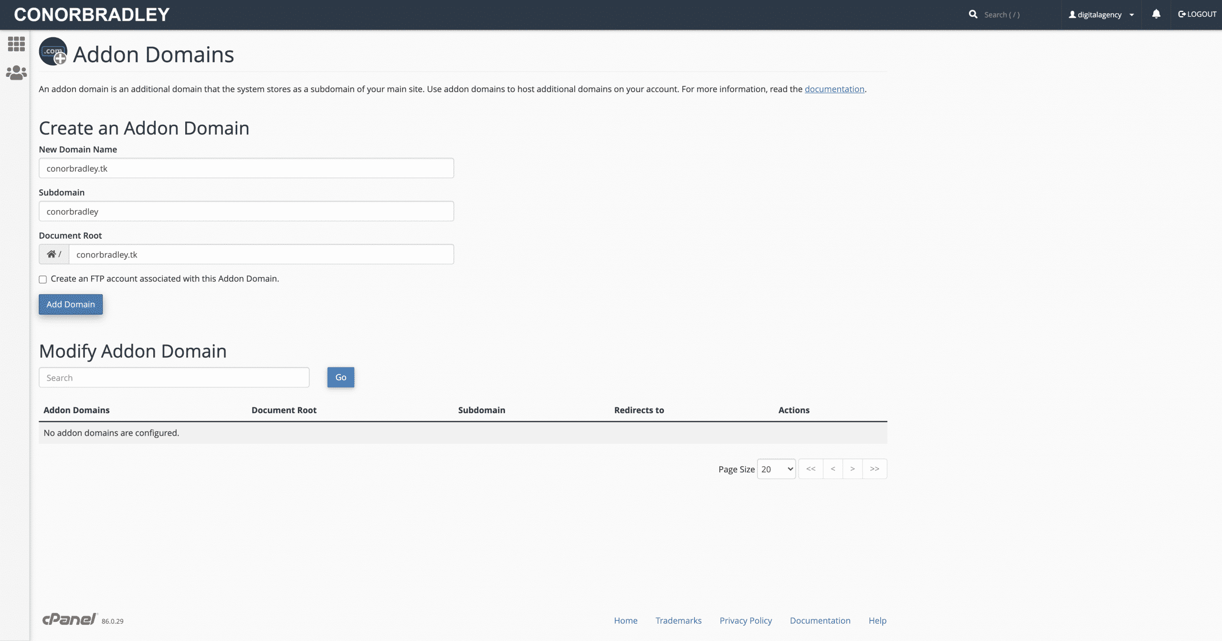This screenshot has height=641, width=1222.
Task: Click the CONORBRADLEY header logo
Action: pos(92,14)
